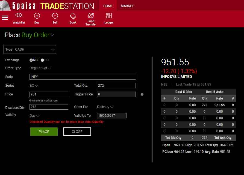Click the Valid Up To date field

[111, 116]
